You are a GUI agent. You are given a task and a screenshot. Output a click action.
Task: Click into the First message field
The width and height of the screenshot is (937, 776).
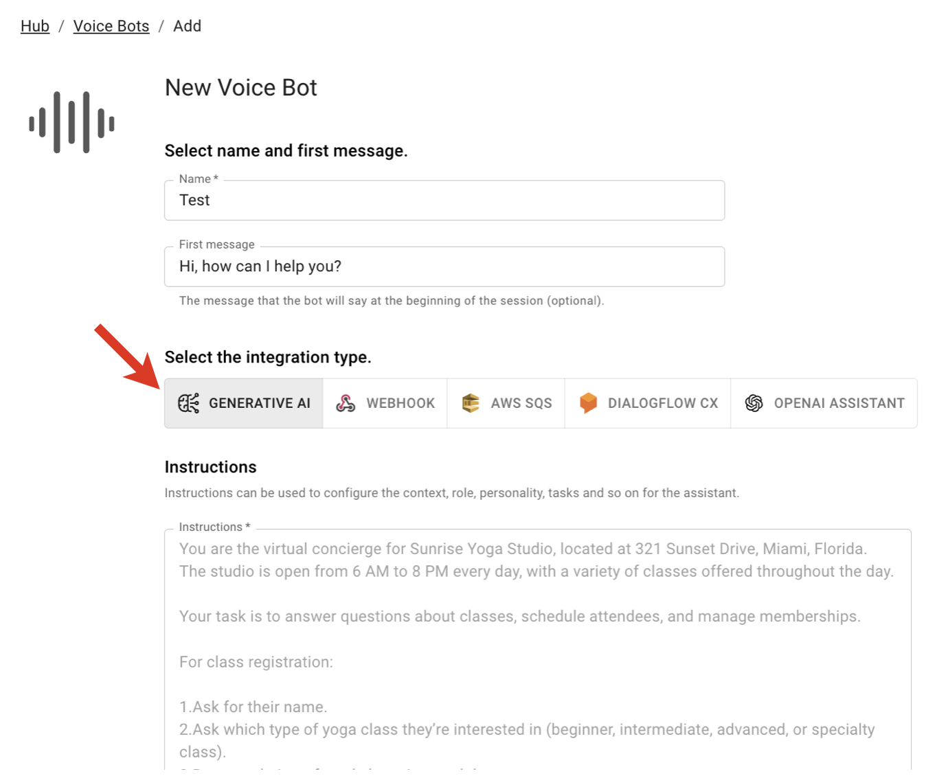[444, 266]
